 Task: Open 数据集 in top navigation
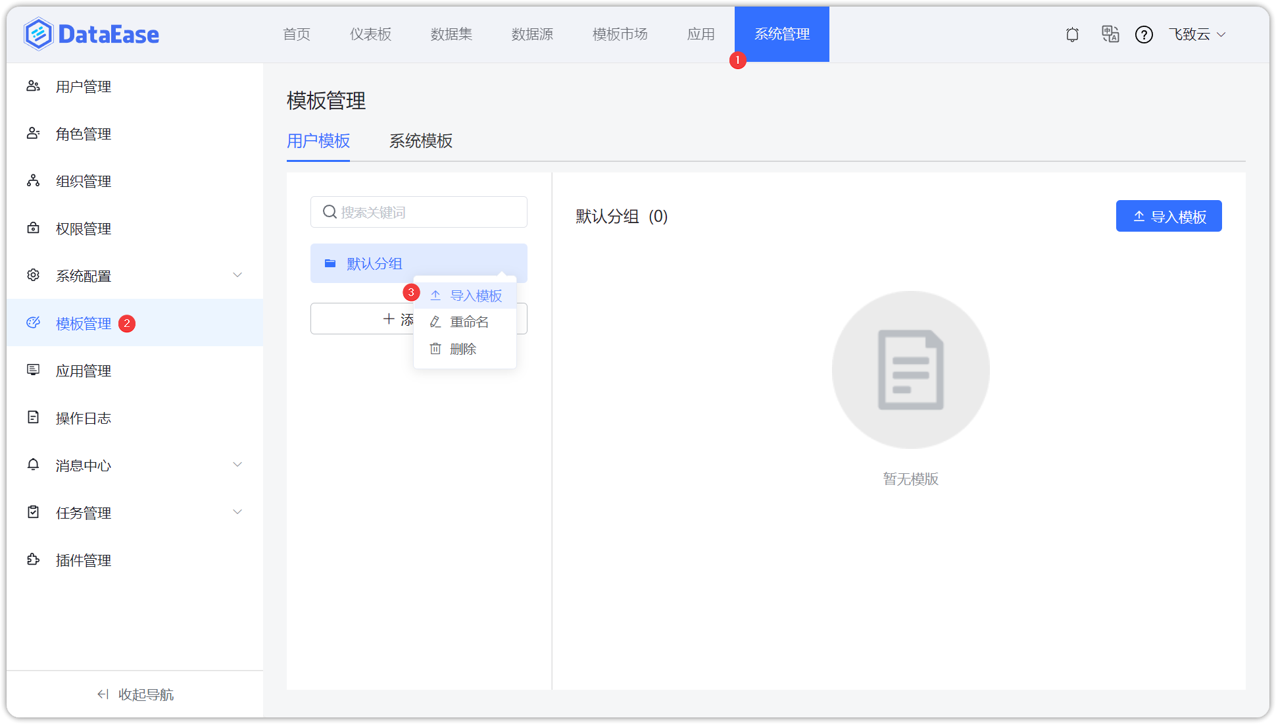pos(451,34)
